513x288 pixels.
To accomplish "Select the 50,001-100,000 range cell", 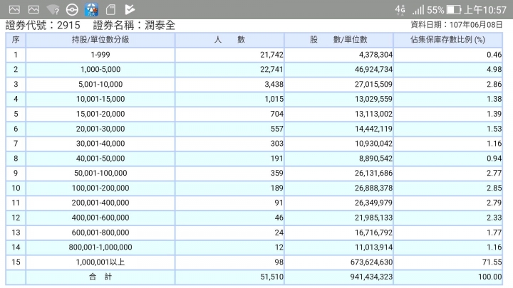I will click(x=100, y=173).
